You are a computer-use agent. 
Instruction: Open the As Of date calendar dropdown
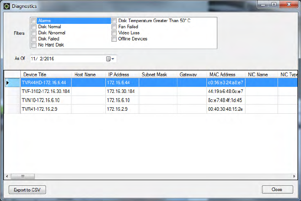[x=110, y=59]
